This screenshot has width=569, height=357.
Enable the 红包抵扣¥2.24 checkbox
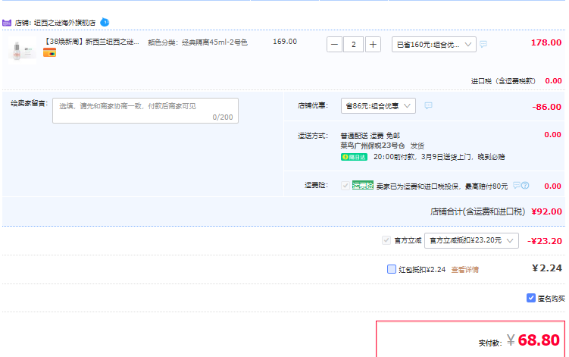[x=391, y=269]
